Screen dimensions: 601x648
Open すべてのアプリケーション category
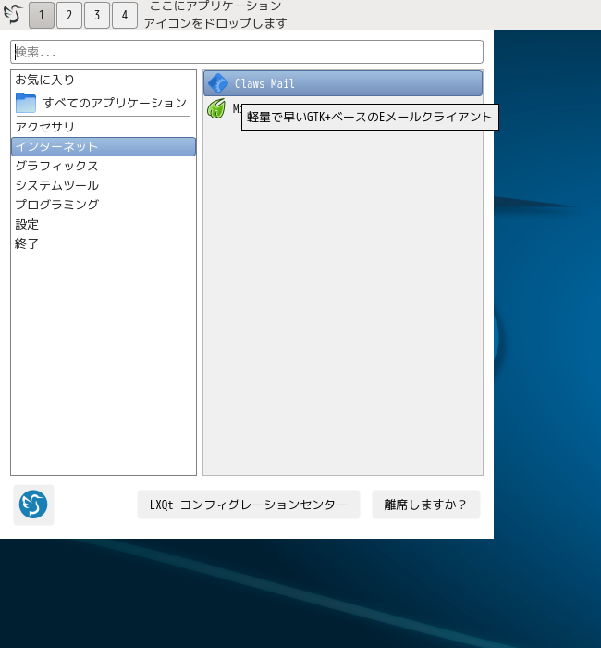point(104,103)
